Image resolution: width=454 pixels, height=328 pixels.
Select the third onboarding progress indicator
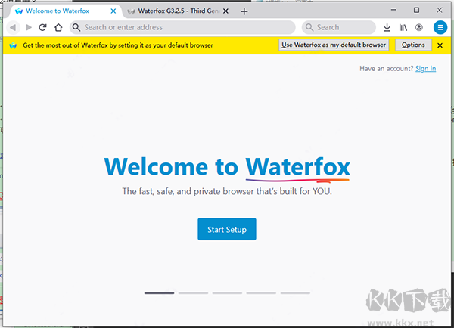tap(227, 293)
